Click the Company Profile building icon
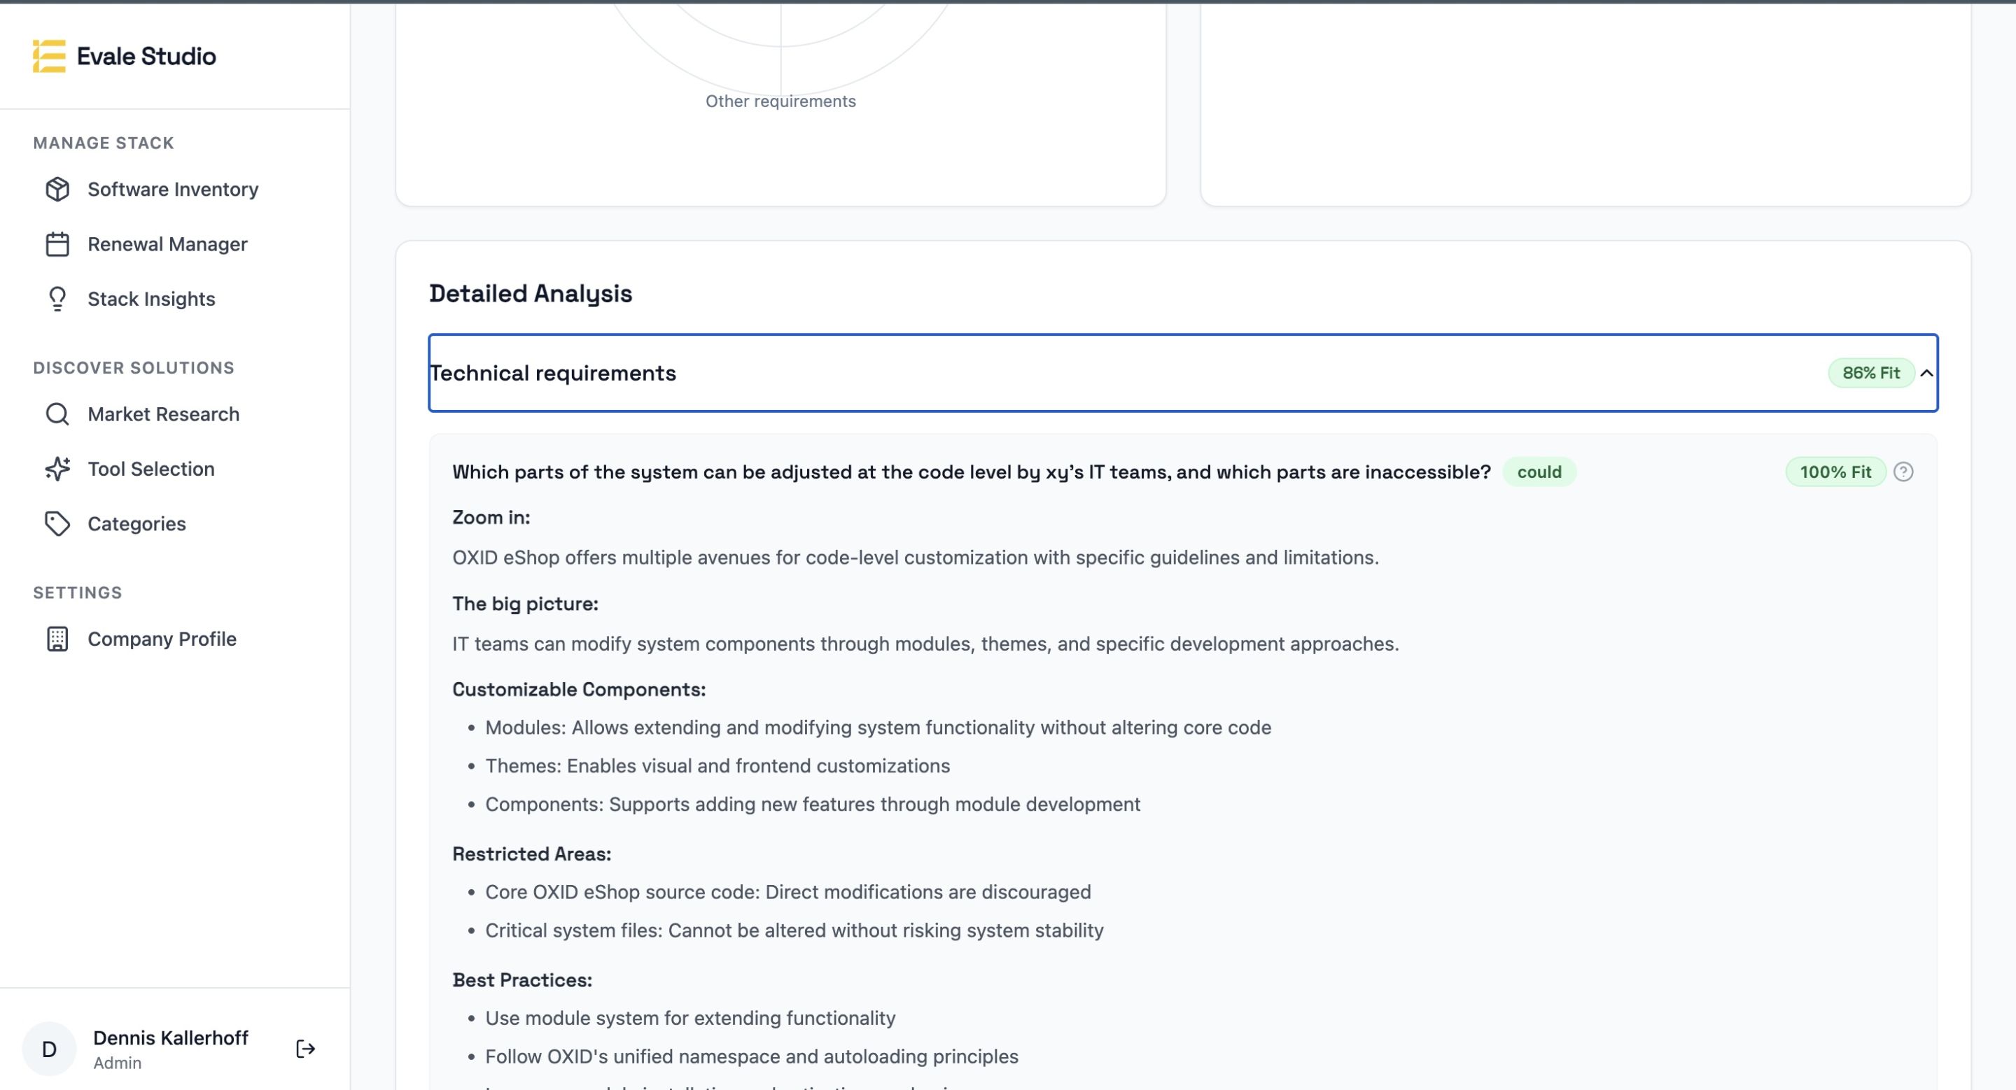The image size is (2016, 1090). (x=57, y=639)
